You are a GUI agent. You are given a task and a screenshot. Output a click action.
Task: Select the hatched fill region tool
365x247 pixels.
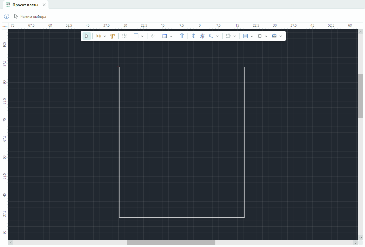click(x=245, y=36)
